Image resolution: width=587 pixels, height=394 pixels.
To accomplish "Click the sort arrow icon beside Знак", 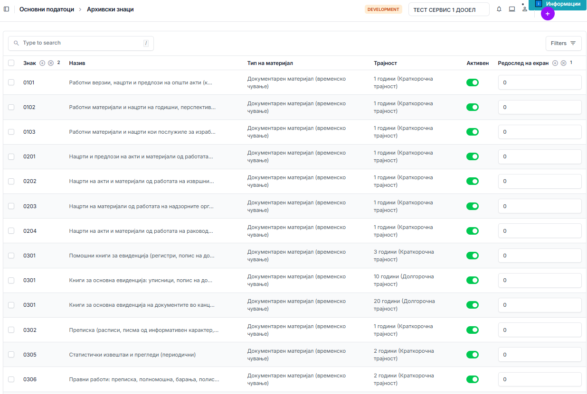I will point(42,63).
